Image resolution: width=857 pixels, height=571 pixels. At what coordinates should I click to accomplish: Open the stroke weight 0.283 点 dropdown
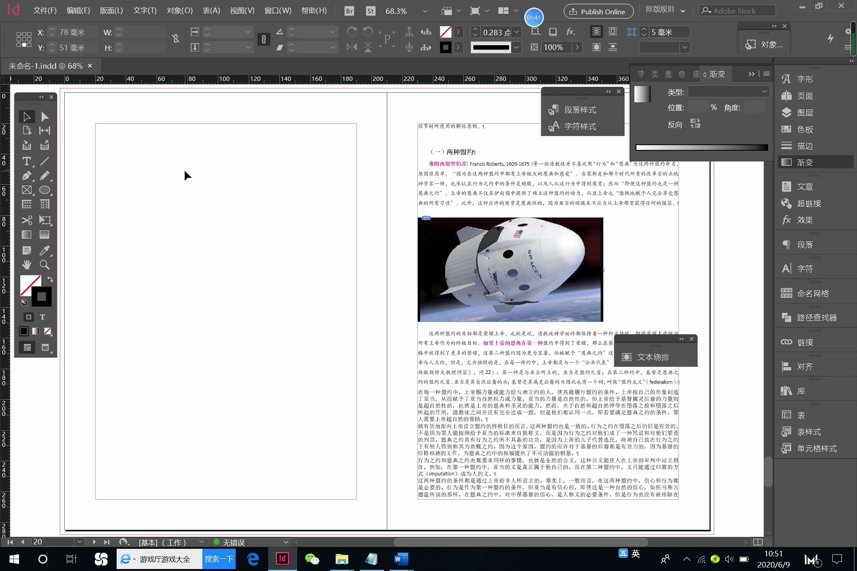517,32
